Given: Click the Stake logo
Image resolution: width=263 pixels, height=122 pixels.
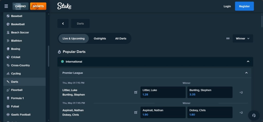Looking at the screenshot, I should coord(64,6).
